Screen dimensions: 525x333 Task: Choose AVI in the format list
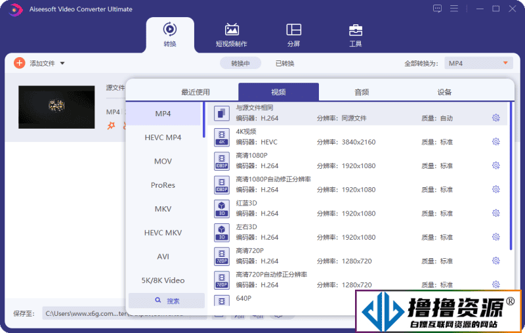click(163, 256)
